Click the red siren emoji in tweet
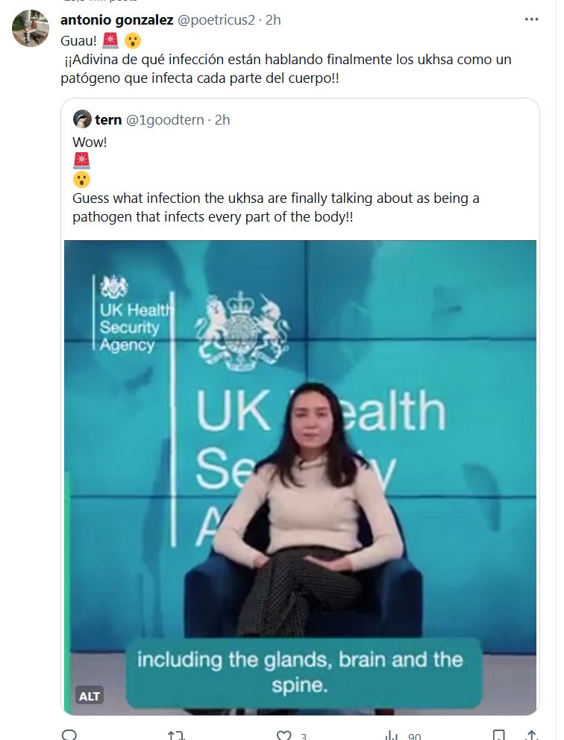This screenshot has height=740, width=564. click(110, 40)
